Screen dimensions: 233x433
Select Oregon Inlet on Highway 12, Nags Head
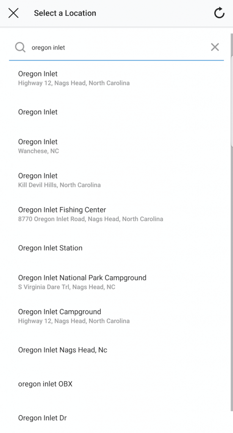tap(116, 78)
